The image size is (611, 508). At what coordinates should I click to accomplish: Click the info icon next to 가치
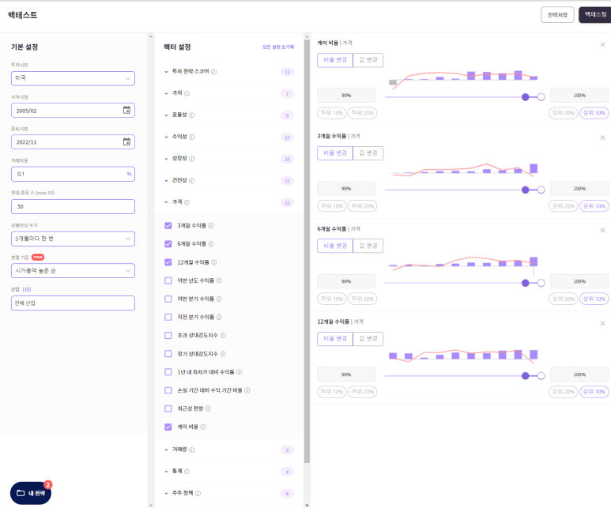pos(187,93)
